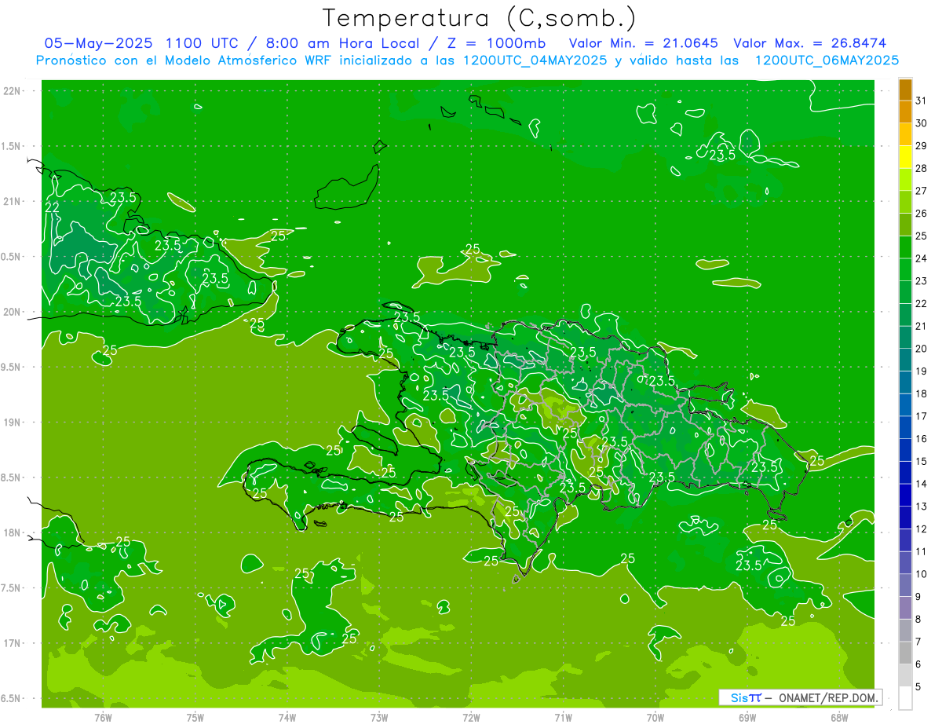Click the "72W" longitude label
Screen dimensions: 942x728
click(471, 717)
